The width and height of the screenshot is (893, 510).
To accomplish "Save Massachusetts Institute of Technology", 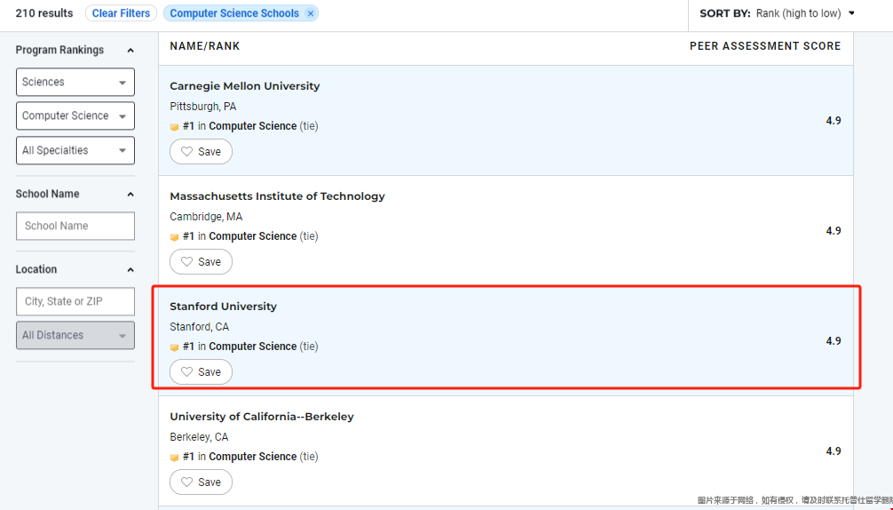I will click(201, 261).
